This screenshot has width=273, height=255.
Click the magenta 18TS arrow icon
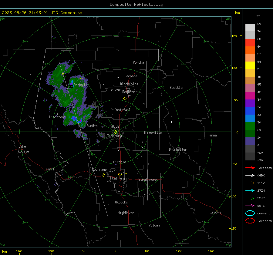click(250, 206)
